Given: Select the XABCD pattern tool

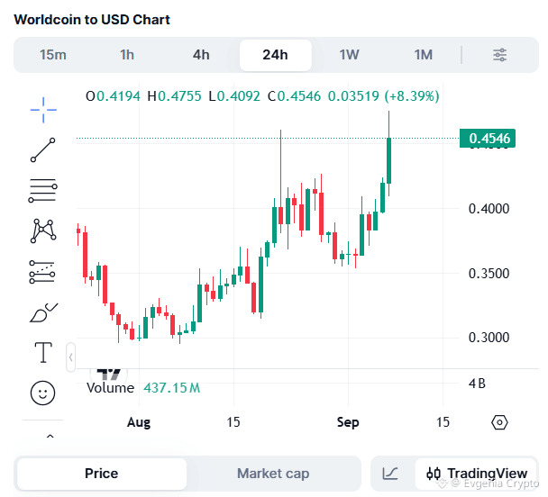Looking at the screenshot, I should (x=43, y=230).
